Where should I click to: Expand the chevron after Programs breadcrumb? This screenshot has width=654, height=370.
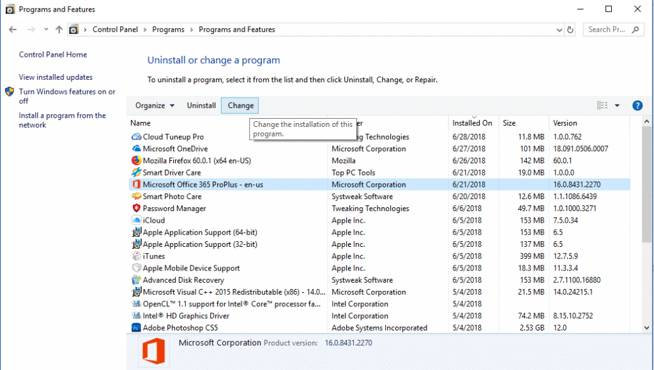coord(192,29)
